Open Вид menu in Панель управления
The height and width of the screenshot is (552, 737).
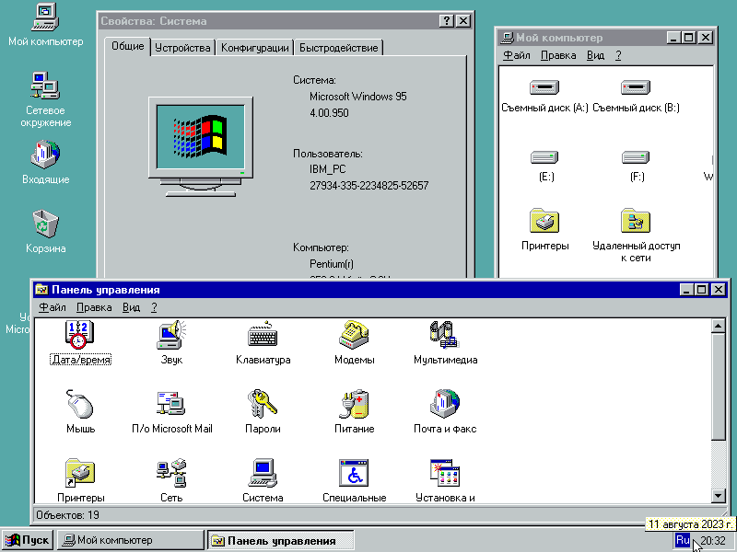point(131,307)
